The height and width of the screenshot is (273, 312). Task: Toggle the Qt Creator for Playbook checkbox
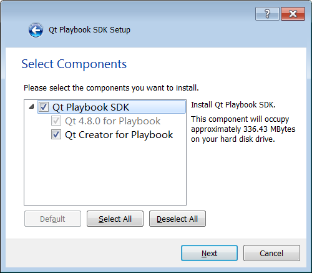(56, 134)
